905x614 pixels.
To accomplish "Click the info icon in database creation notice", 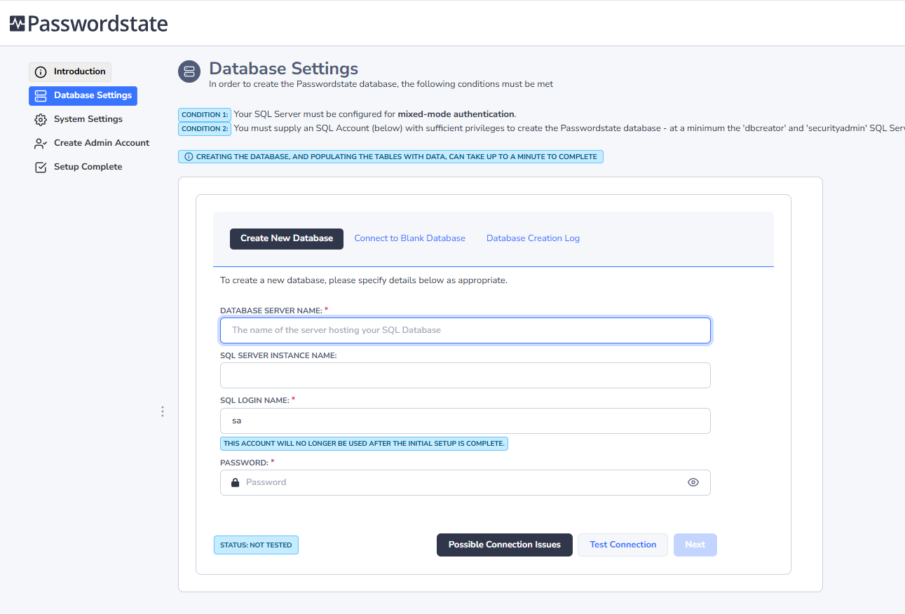I will (189, 156).
